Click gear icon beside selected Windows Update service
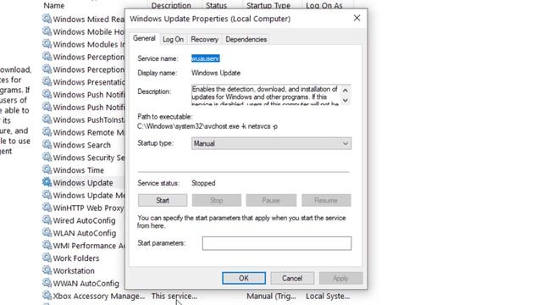Viewport: 542px width, 305px height. tap(47, 182)
